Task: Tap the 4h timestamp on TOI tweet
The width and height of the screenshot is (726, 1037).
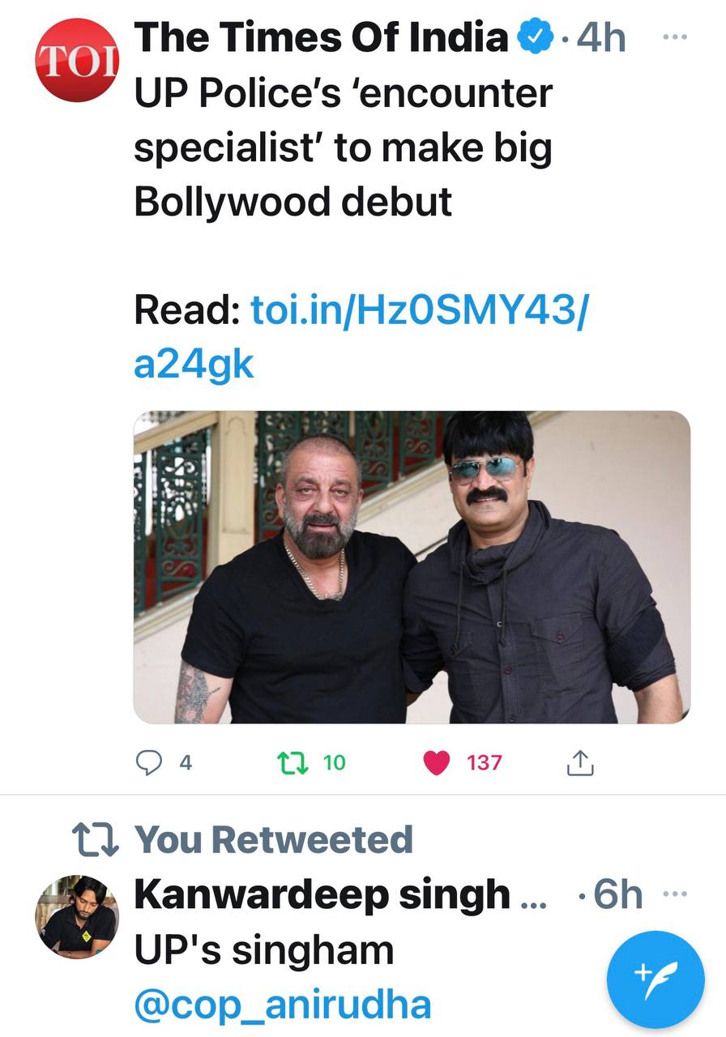Action: pos(600,38)
